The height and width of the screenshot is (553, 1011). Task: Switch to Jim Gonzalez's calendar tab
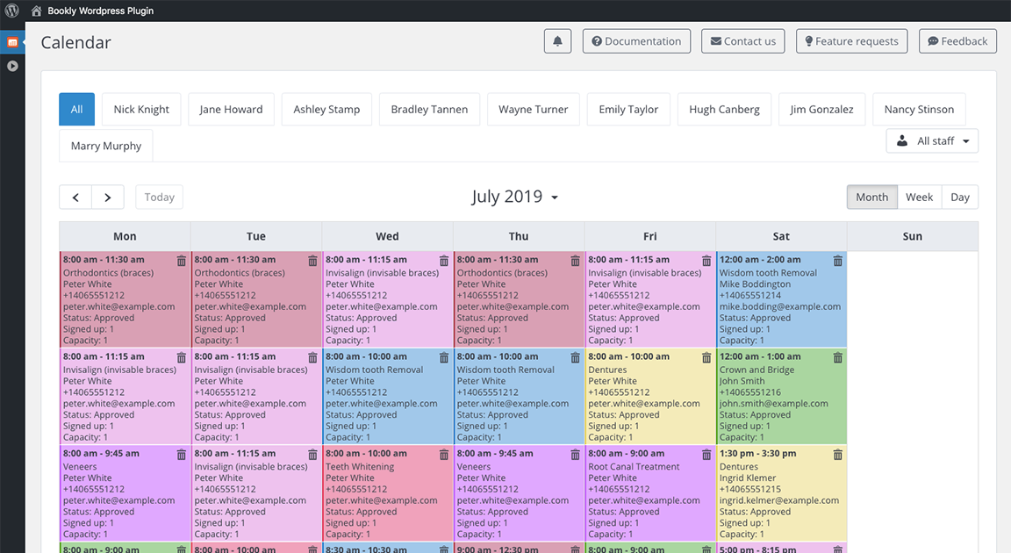[x=821, y=109]
